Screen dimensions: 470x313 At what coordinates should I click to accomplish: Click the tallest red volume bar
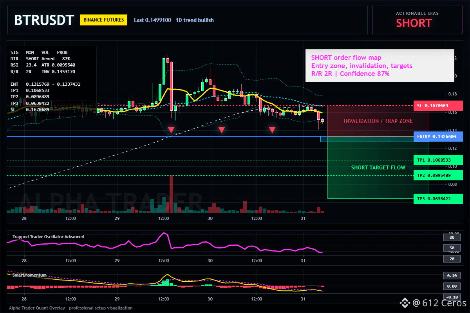click(171, 194)
